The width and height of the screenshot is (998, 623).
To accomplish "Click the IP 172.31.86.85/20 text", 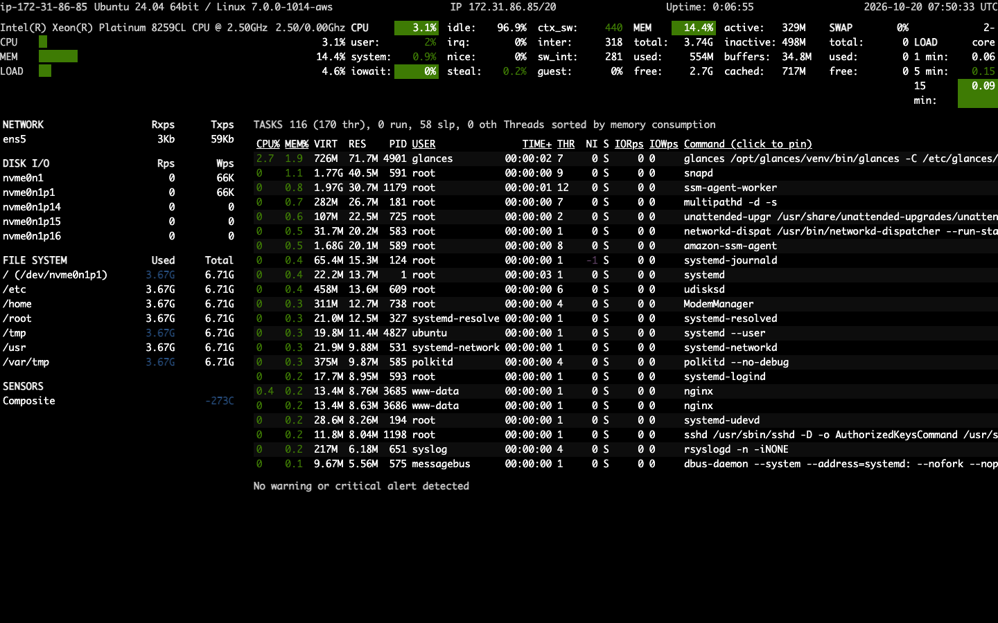I will (503, 7).
